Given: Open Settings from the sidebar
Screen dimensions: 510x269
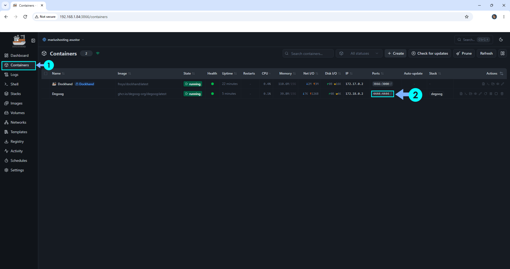Looking at the screenshot, I should click(x=19, y=170).
